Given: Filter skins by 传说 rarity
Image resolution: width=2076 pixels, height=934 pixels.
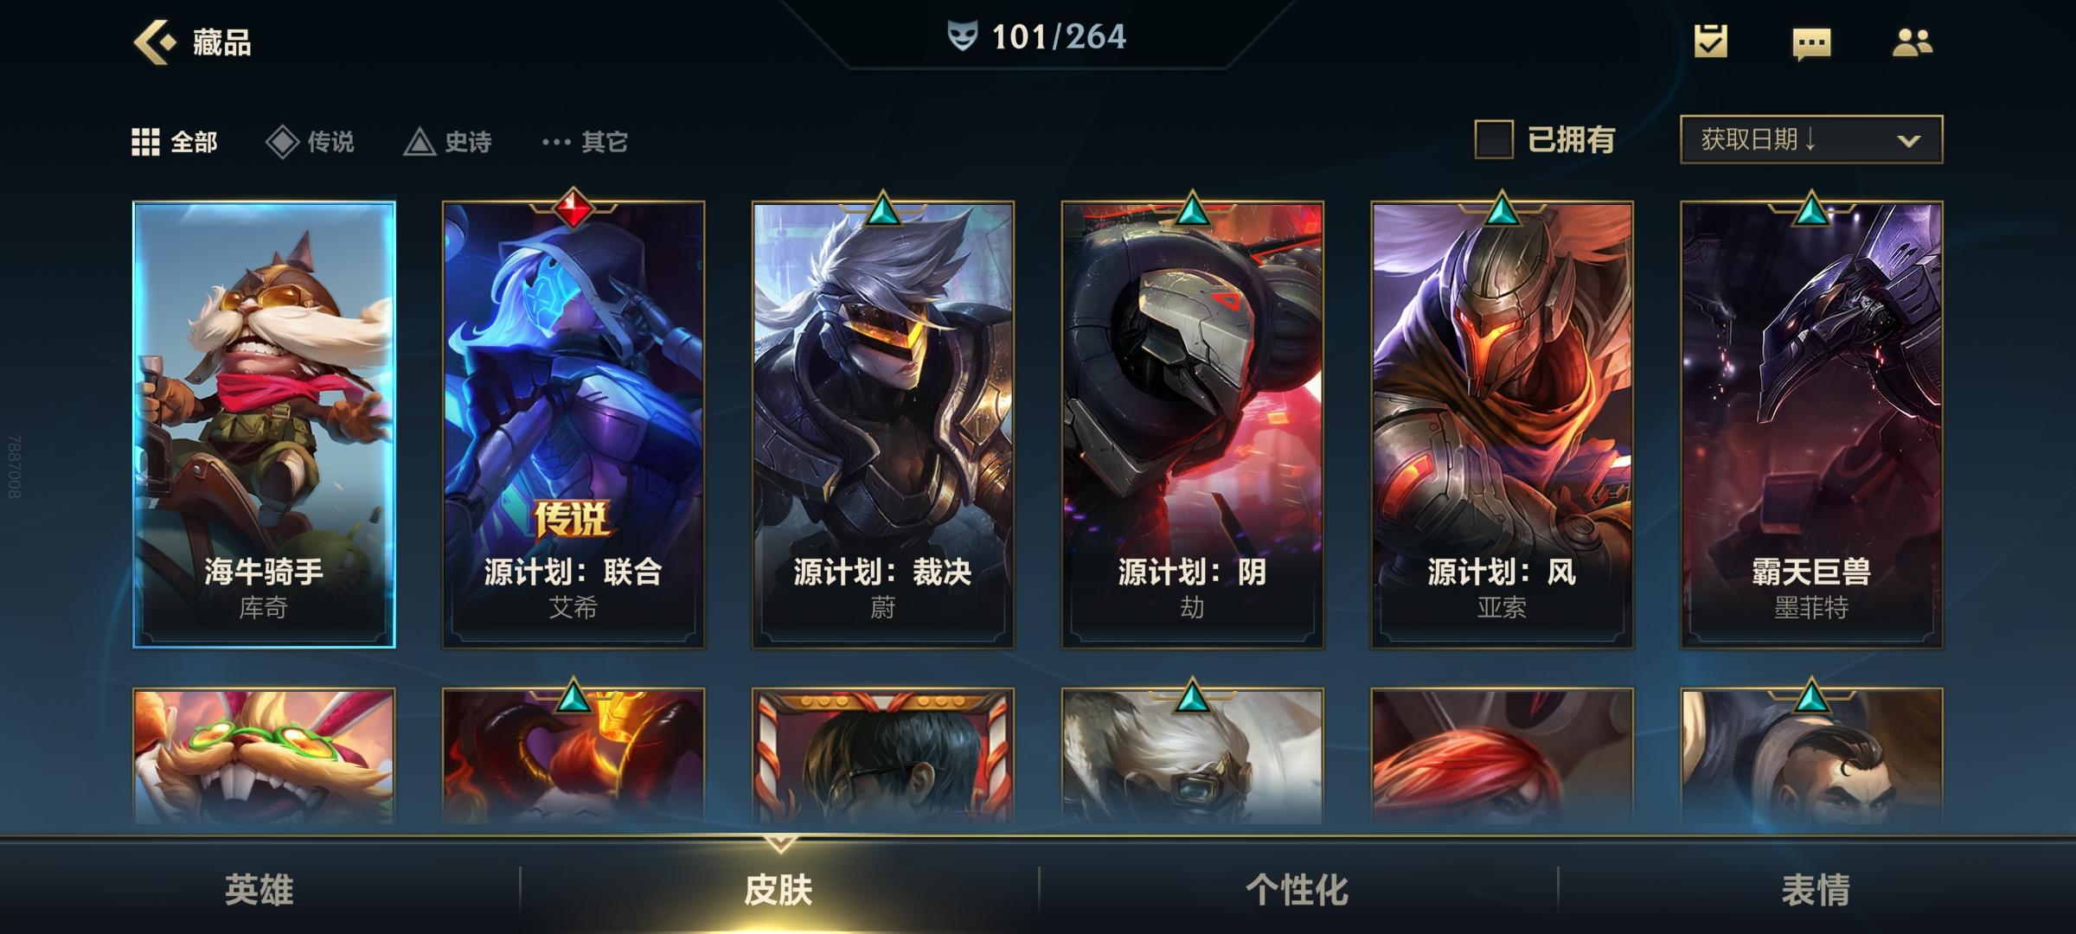Looking at the screenshot, I should [311, 142].
